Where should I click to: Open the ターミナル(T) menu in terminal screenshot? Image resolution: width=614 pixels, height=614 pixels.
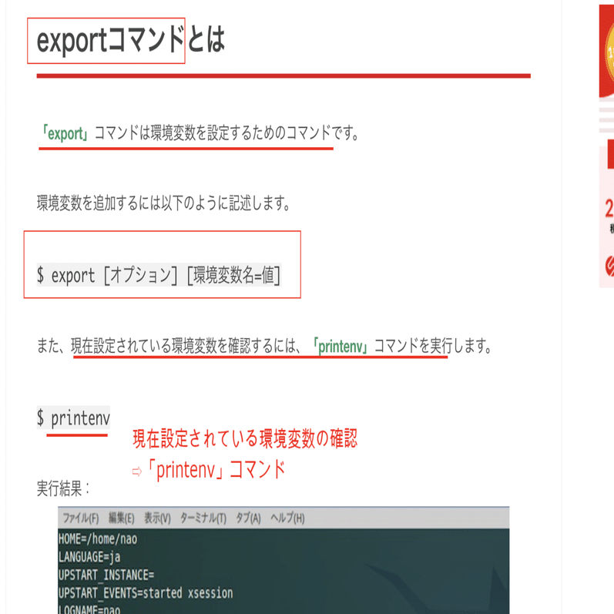point(203,518)
